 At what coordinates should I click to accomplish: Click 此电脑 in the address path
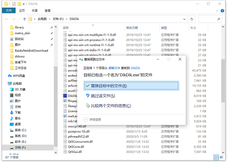[x=42, y=19]
